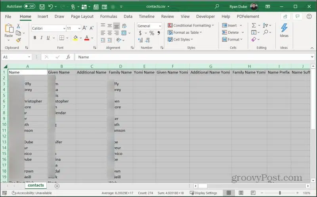The width and height of the screenshot is (317, 197).
Task: Click the Copy icon in Clipboard group
Action: pos(18,33)
